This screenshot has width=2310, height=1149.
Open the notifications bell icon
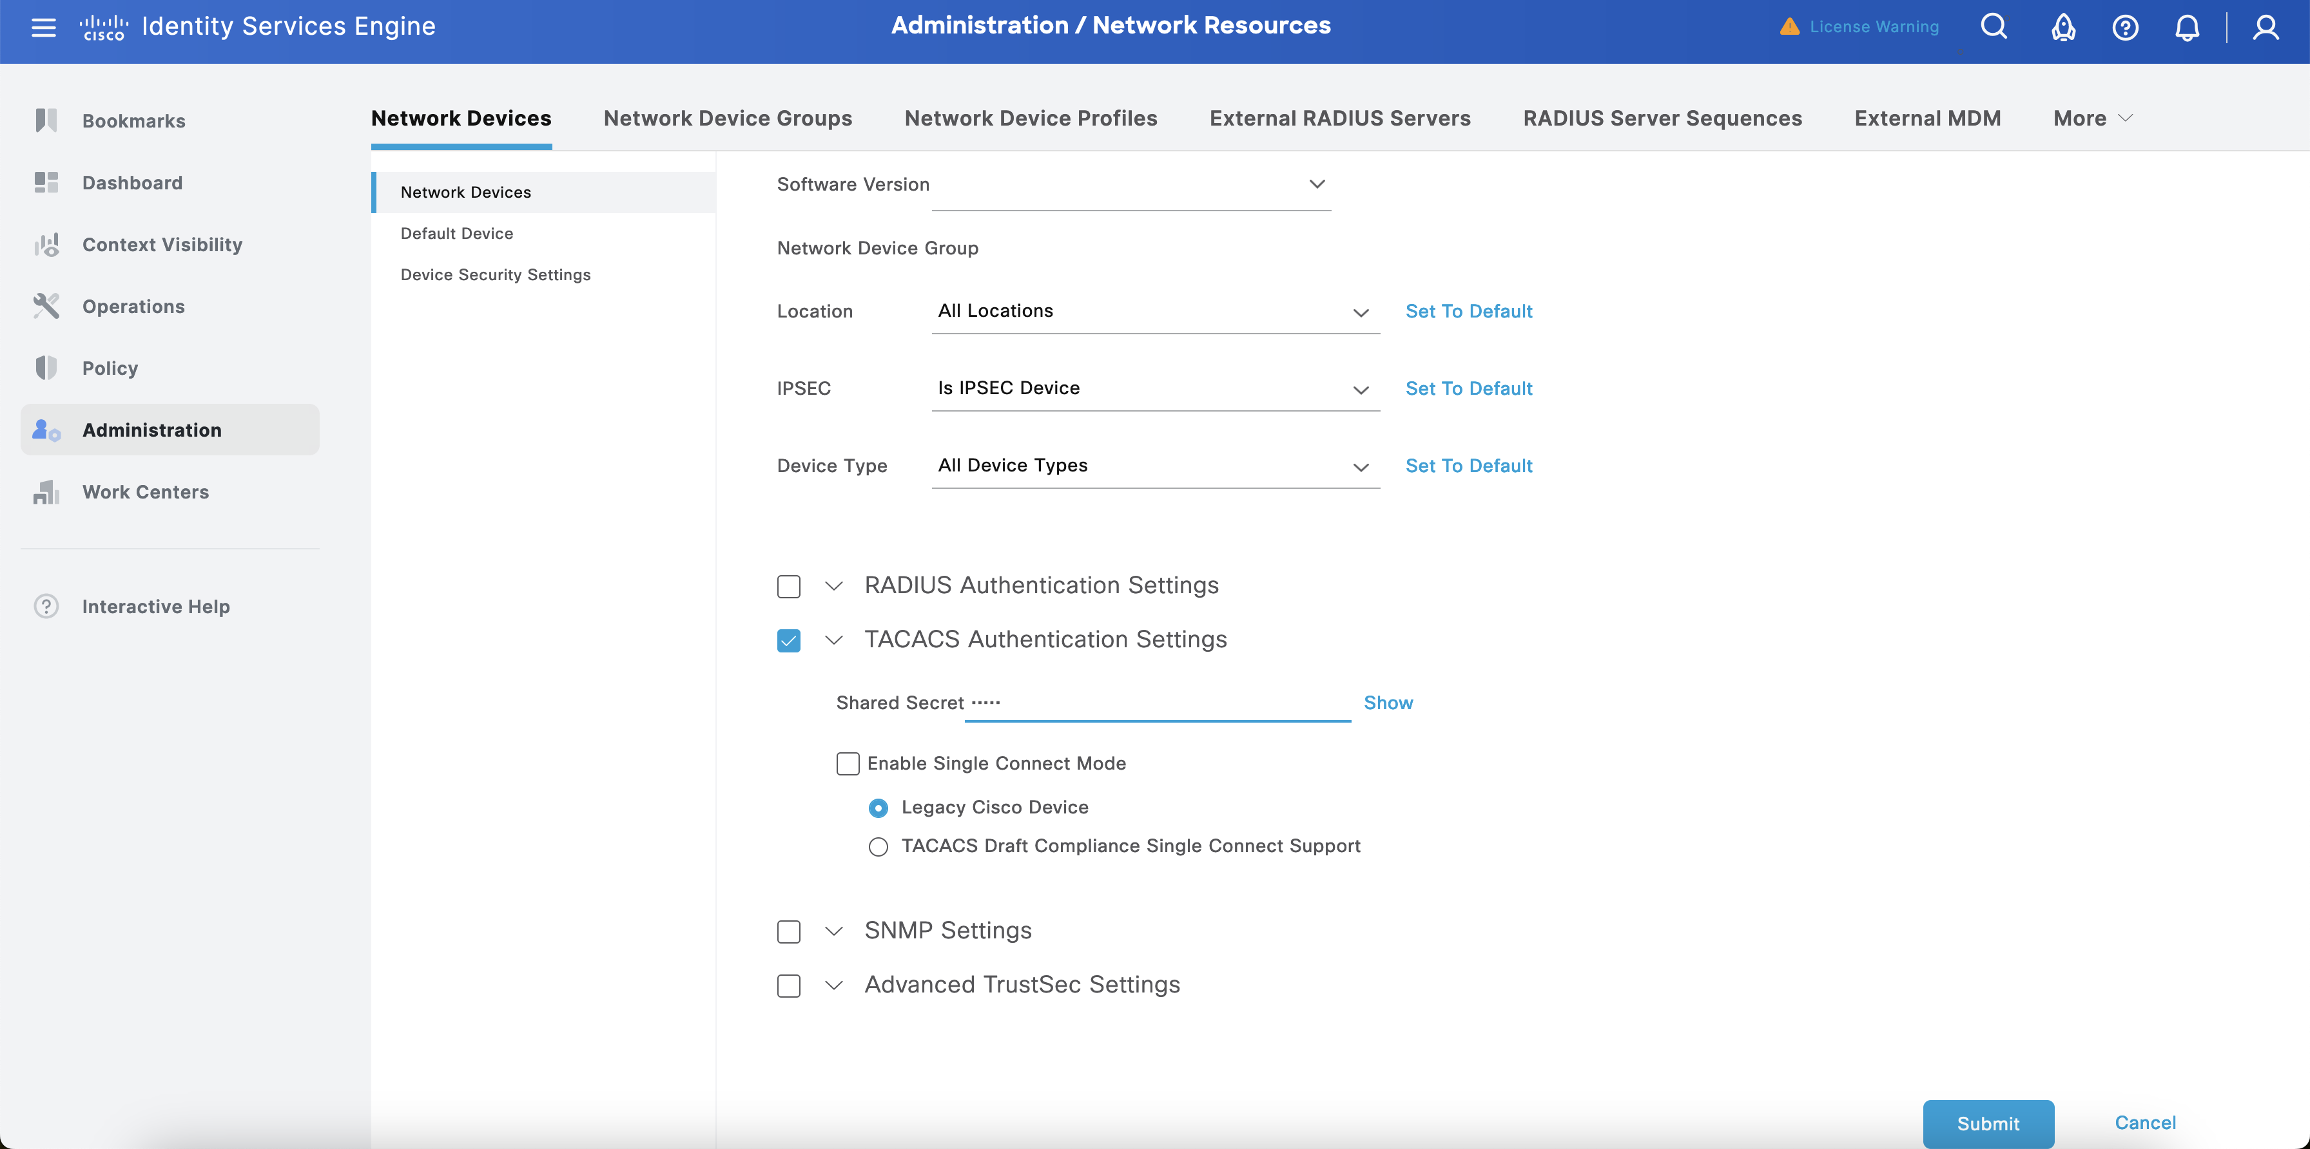coord(2186,27)
